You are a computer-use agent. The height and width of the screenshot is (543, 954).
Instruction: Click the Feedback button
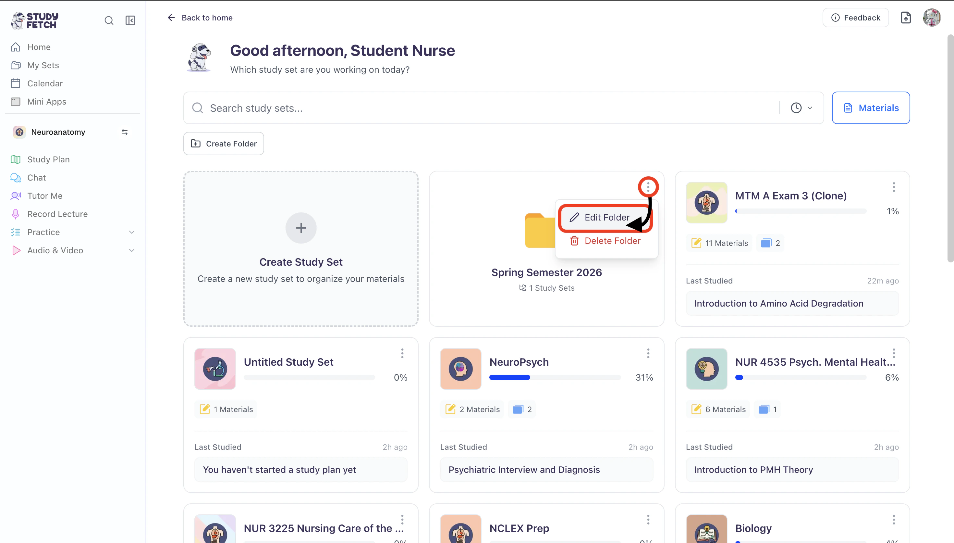pos(856,18)
